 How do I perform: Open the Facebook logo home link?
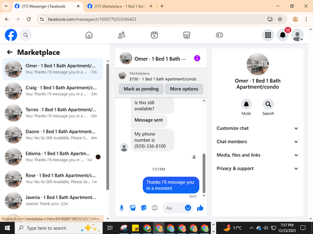pos(11,35)
